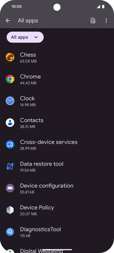
Task: Open Digital Wellbeing entry at bottom
Action: tap(57, 248)
